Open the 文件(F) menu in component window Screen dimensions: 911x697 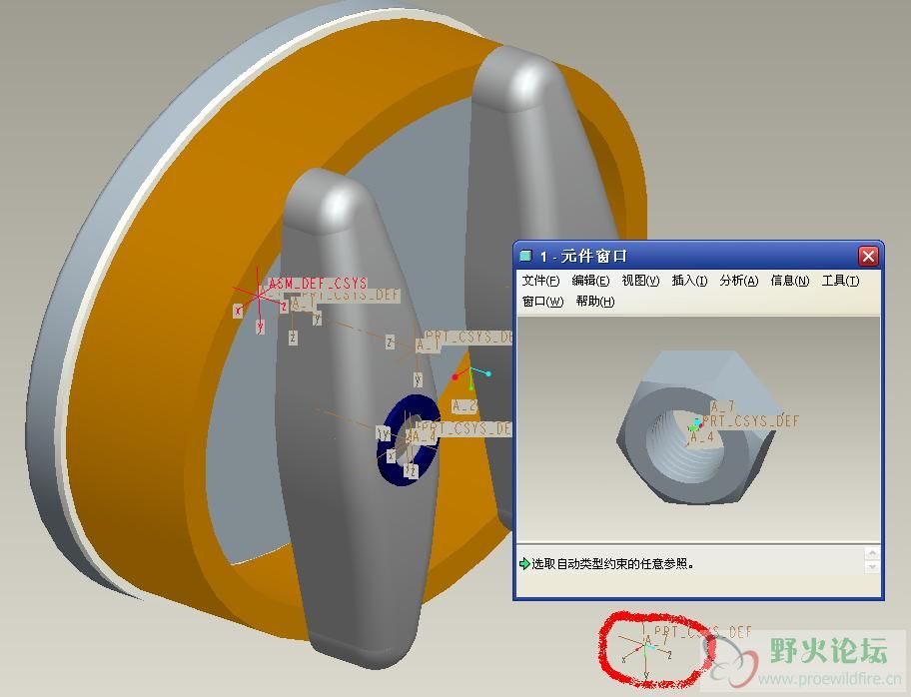540,281
